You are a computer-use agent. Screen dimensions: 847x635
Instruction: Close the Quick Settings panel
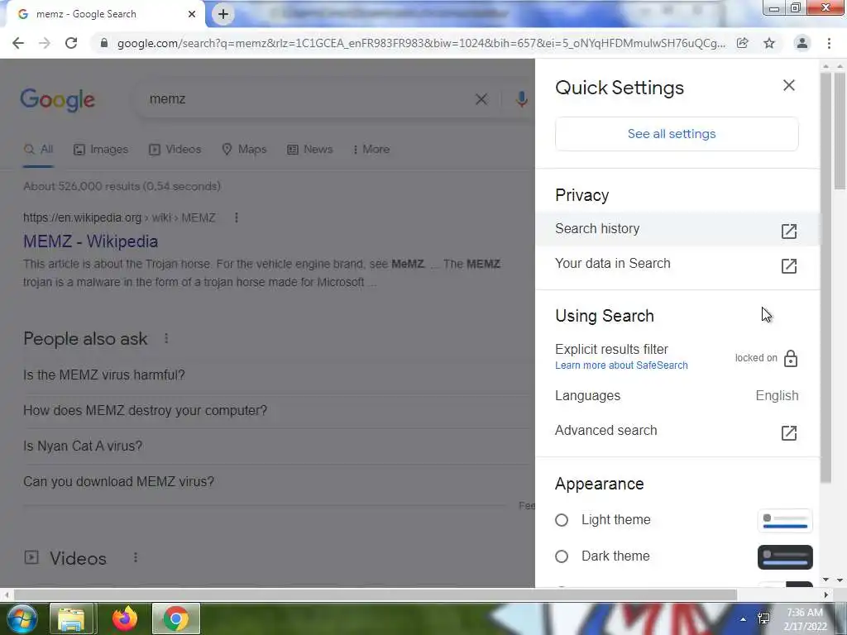click(788, 85)
